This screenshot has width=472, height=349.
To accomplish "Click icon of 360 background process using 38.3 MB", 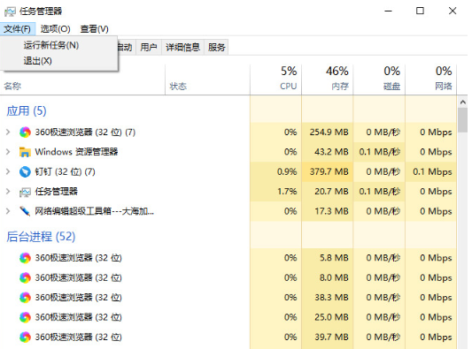I will (25, 298).
